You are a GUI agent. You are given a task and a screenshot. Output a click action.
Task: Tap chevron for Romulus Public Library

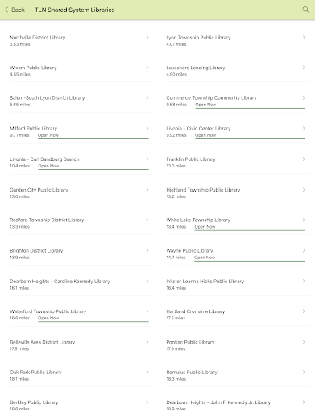[x=304, y=372]
